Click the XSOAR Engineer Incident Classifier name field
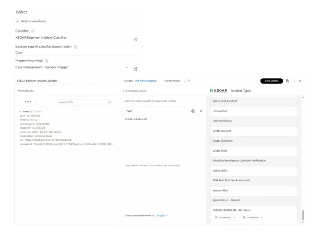This screenshot has width=319, height=233. click(x=57, y=81)
